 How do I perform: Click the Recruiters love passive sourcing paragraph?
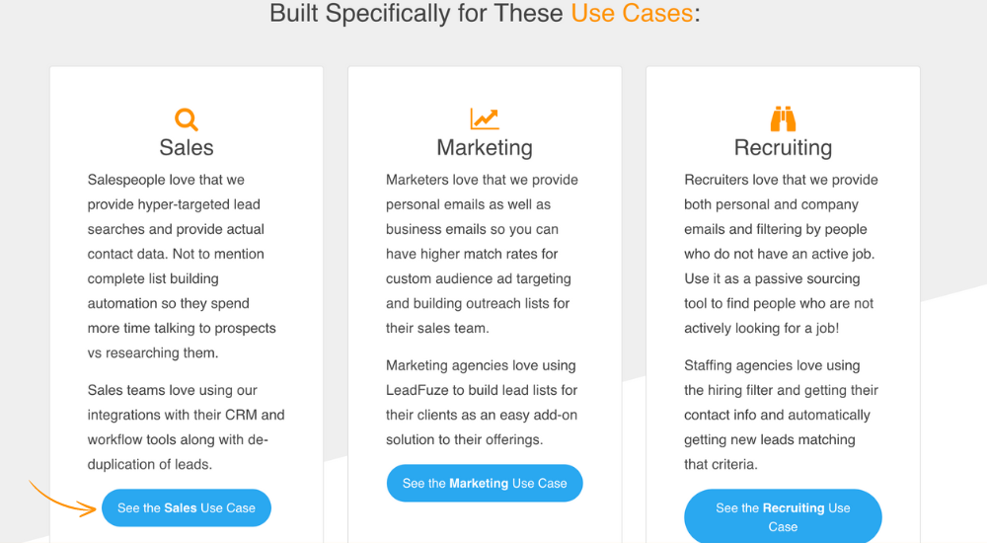click(781, 253)
